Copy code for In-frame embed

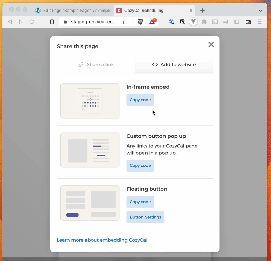(140, 100)
